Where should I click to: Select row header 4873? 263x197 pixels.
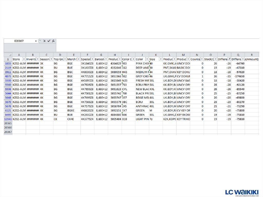click(8, 76)
